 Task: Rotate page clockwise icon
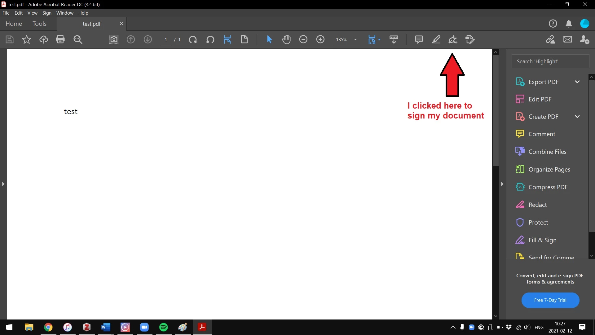pyautogui.click(x=193, y=40)
